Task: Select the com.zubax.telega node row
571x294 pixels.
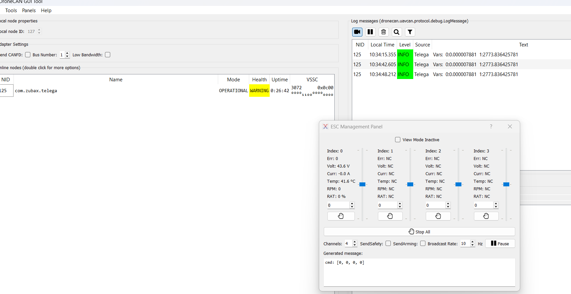Action: coord(167,91)
